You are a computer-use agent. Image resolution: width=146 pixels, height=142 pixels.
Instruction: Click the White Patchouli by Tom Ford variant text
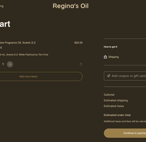[x=33, y=55]
